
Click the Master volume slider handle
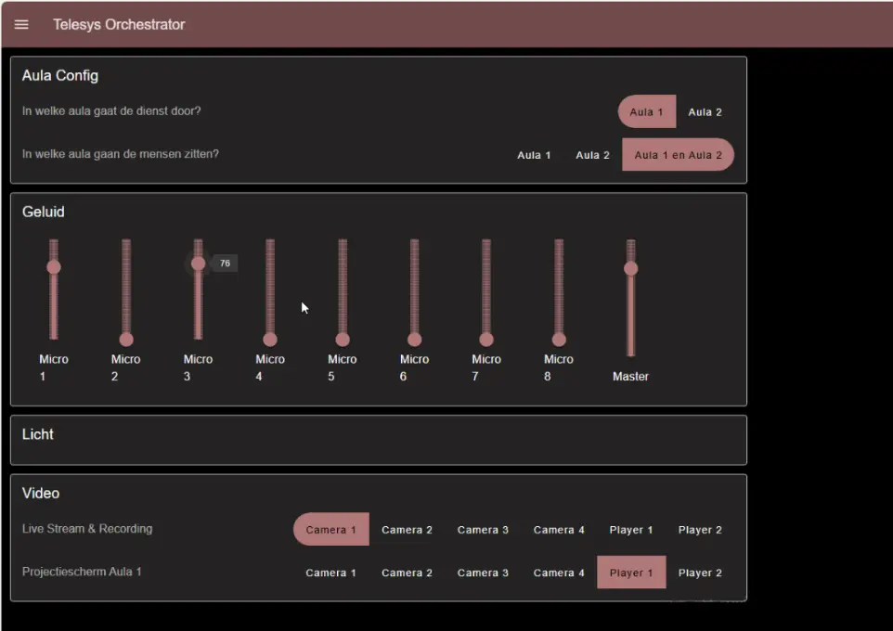(631, 268)
